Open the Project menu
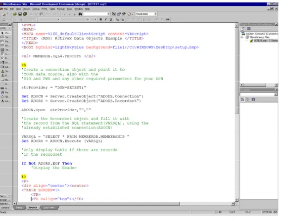282x221 pixels. [x=26, y=9]
